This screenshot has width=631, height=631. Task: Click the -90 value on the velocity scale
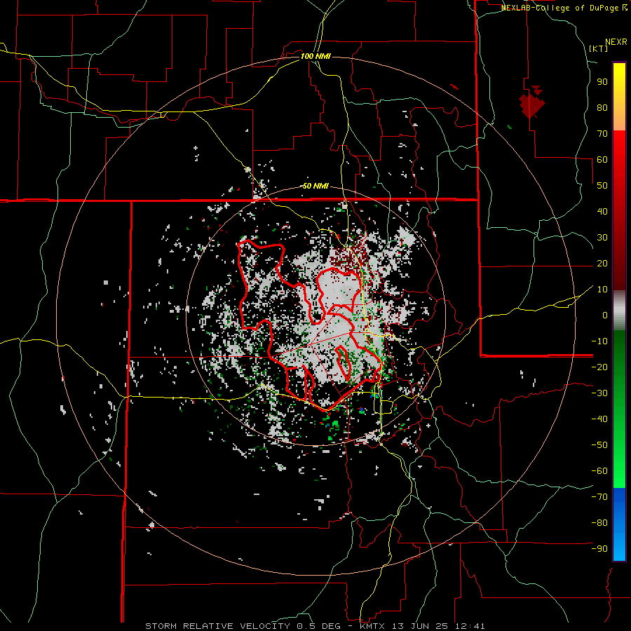(x=599, y=549)
